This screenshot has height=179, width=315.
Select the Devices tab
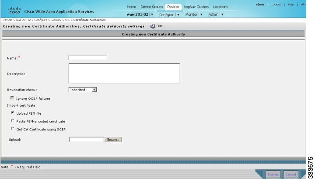(173, 7)
